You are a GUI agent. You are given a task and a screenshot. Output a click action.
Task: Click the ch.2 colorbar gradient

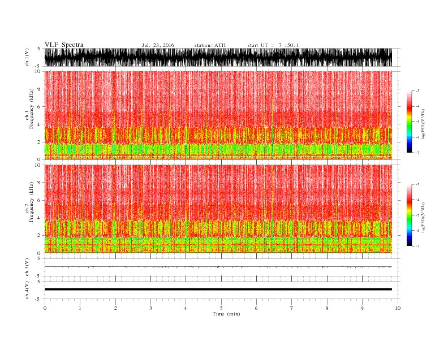tap(409, 215)
